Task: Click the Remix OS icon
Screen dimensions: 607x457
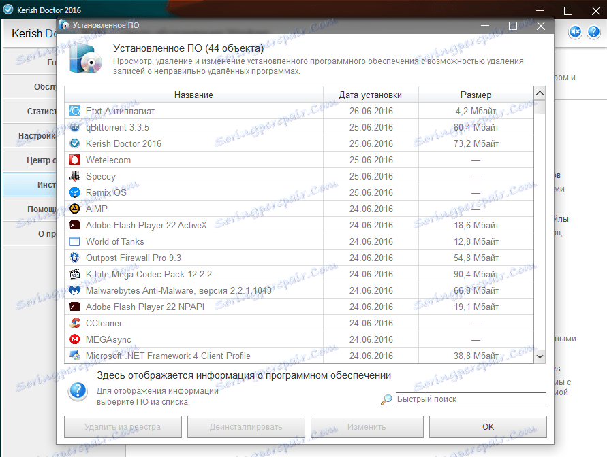Action: pyautogui.click(x=75, y=192)
